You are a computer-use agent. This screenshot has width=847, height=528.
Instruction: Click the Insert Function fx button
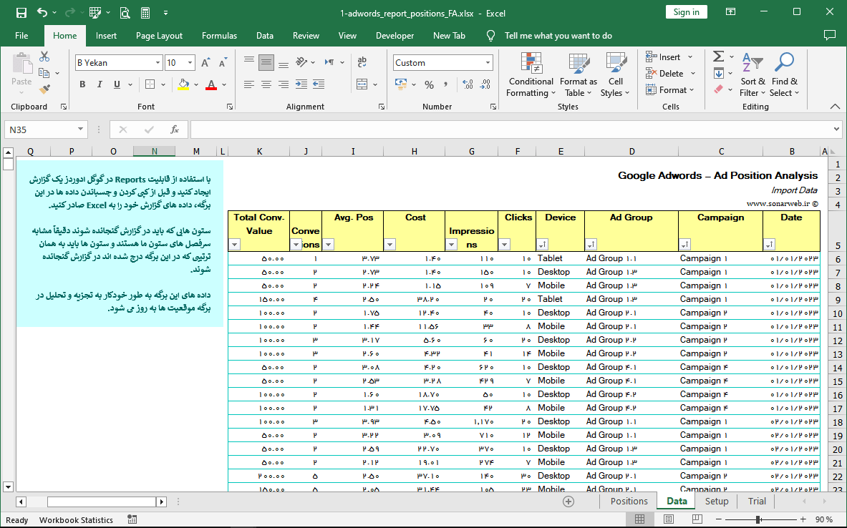175,129
